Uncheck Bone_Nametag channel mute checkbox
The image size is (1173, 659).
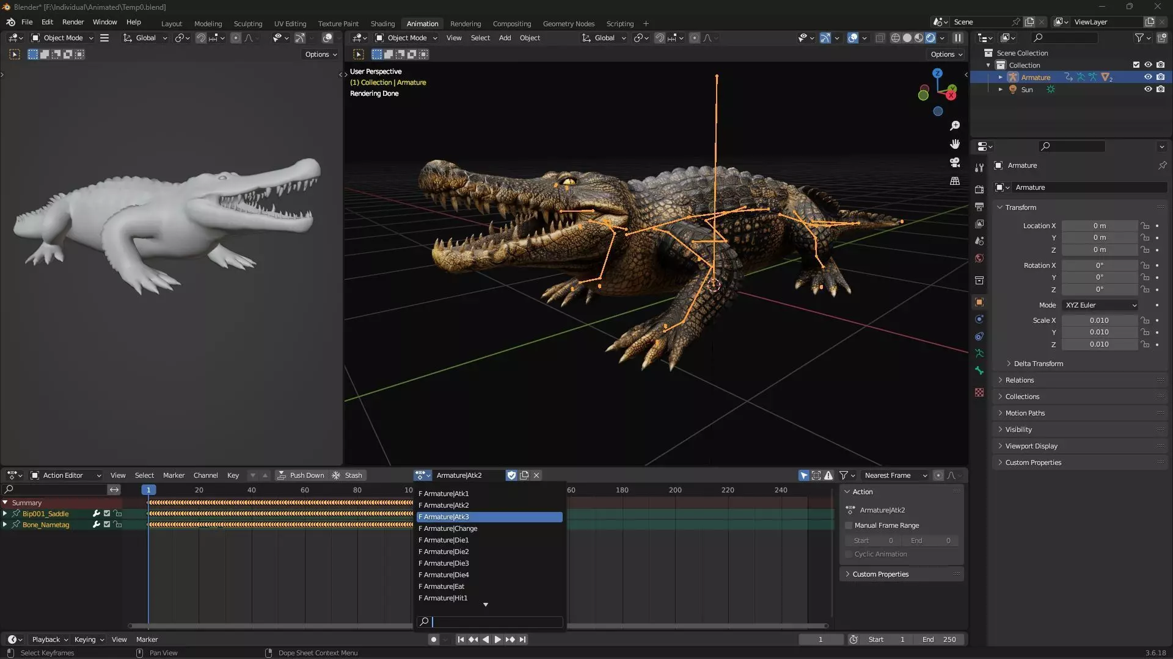[x=107, y=525]
